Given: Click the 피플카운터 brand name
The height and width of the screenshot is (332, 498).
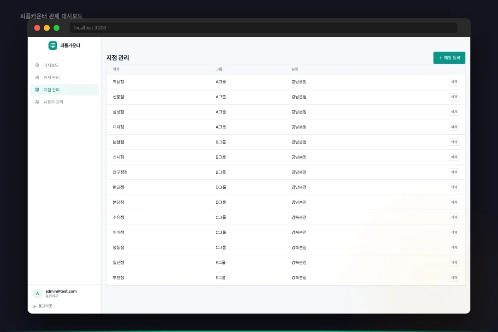Looking at the screenshot, I should (x=70, y=46).
